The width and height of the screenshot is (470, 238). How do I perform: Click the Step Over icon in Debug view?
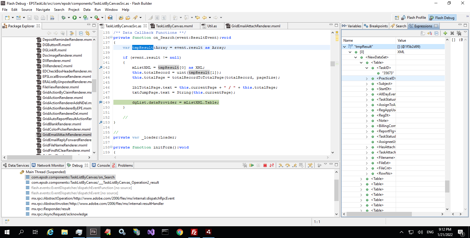click(288, 166)
